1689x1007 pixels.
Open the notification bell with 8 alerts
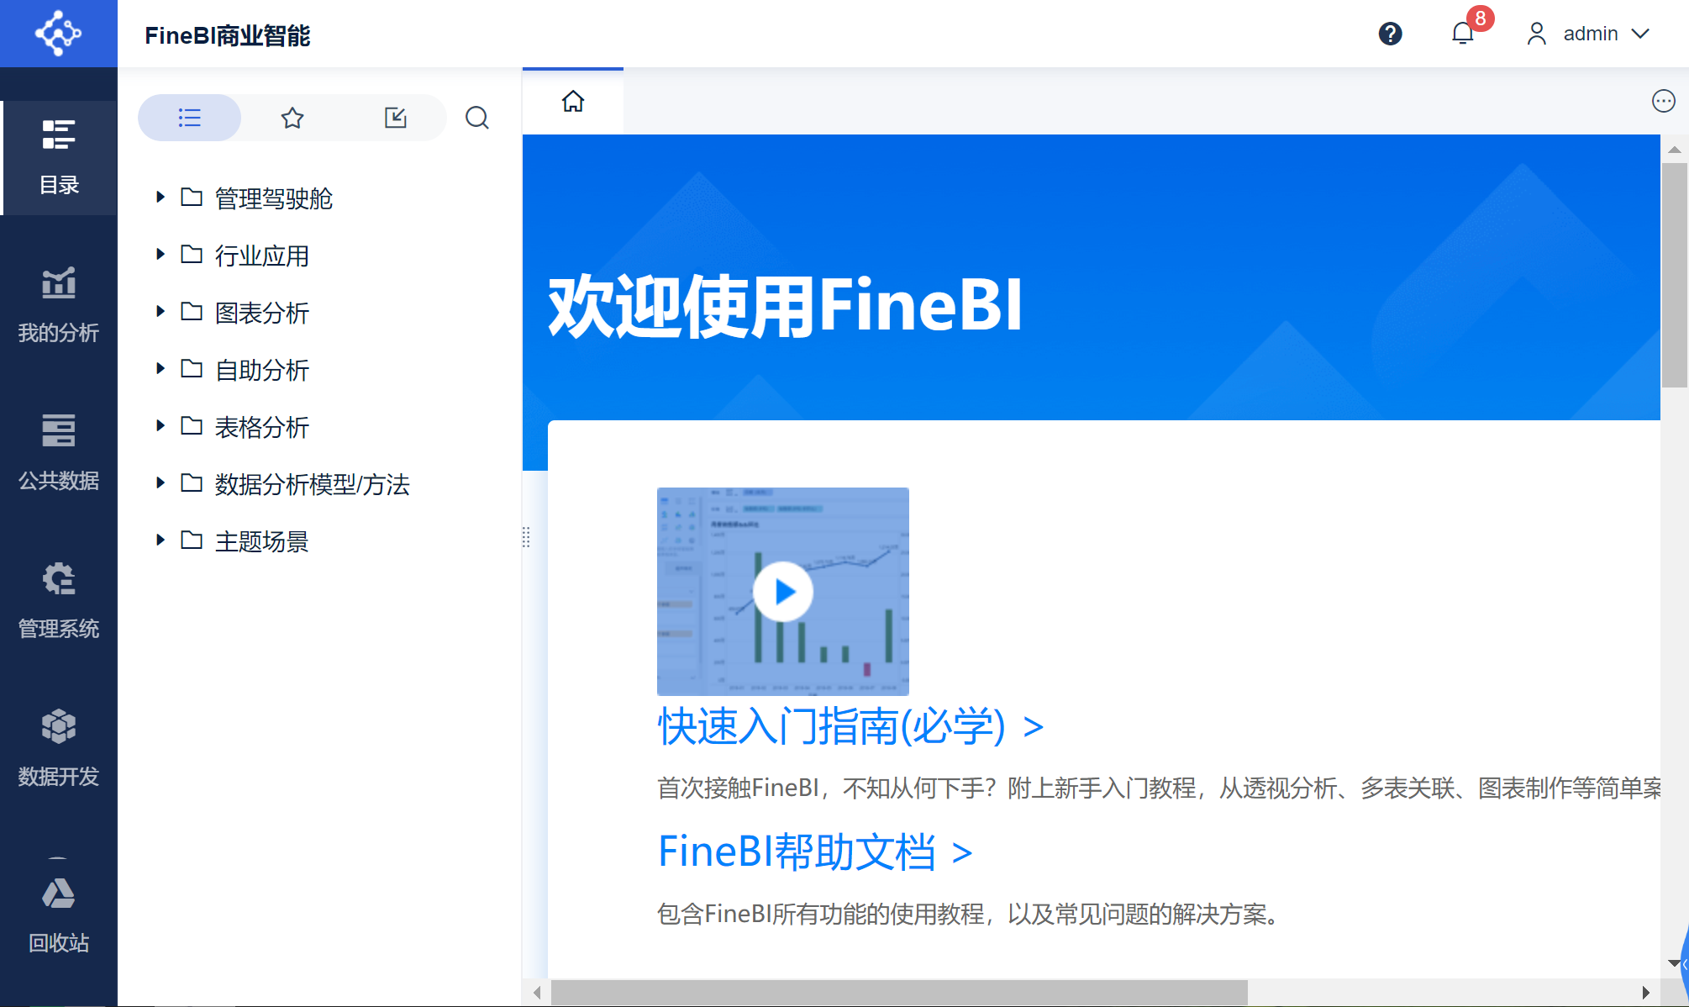point(1463,34)
